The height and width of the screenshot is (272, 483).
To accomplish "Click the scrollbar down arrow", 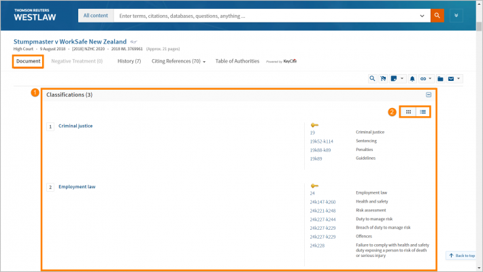I will [x=479, y=269].
